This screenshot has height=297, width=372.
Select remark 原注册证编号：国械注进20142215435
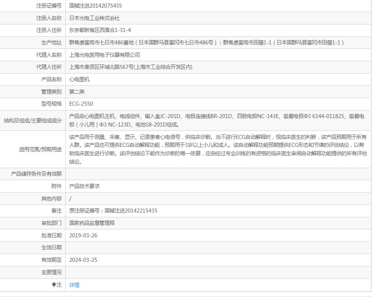pos(113,211)
